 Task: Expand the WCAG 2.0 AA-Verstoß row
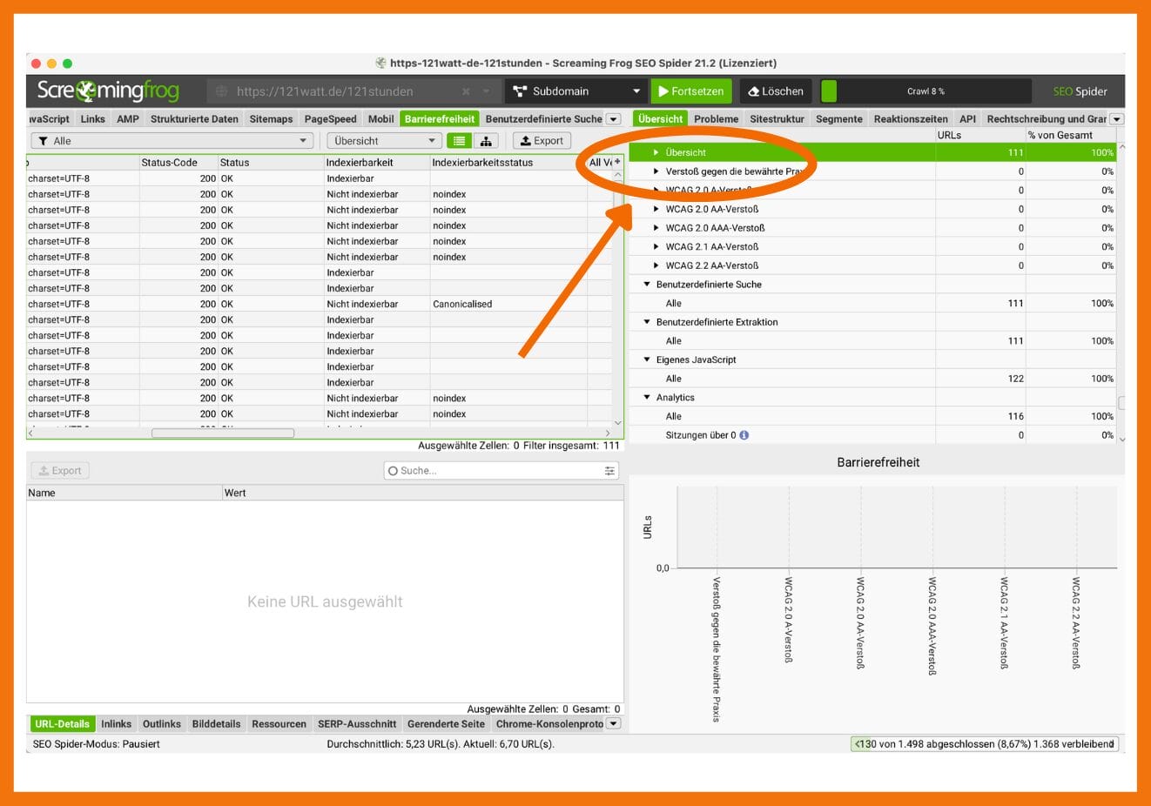pos(656,209)
